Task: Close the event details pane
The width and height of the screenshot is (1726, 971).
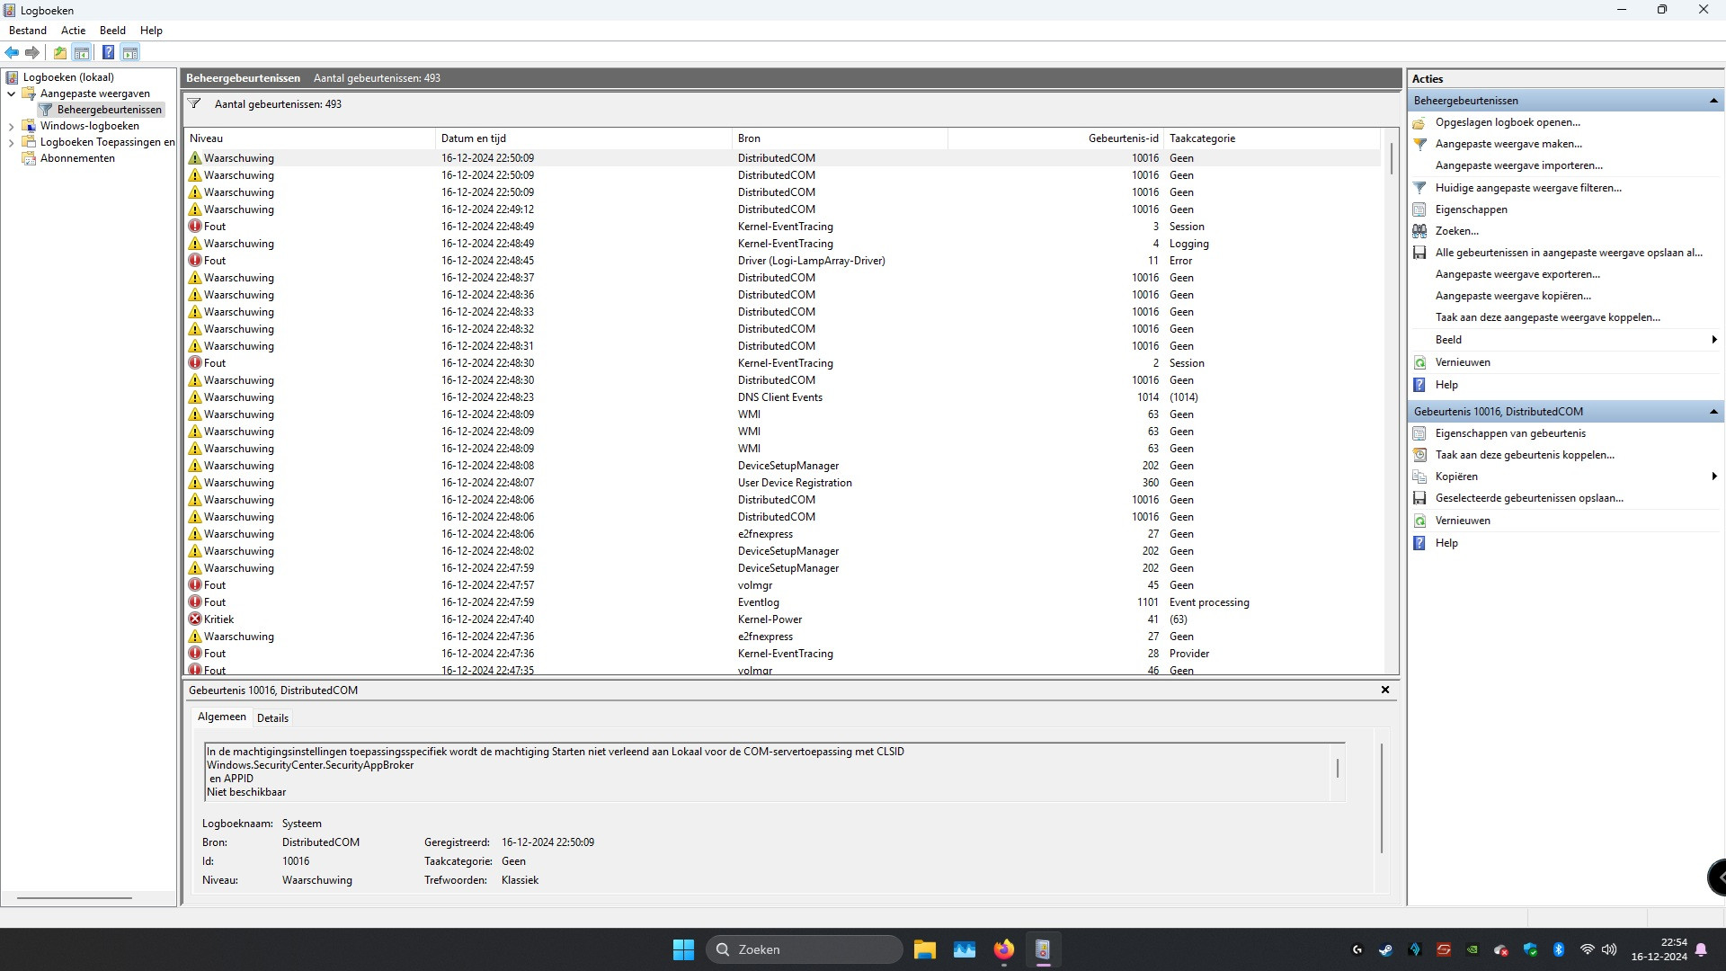Action: point(1385,690)
